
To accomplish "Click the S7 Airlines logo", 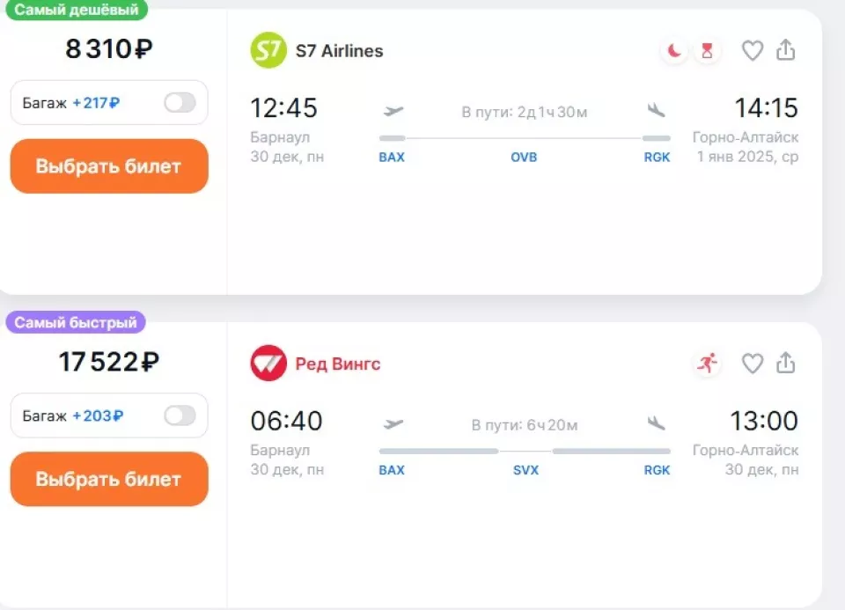I will (x=268, y=50).
